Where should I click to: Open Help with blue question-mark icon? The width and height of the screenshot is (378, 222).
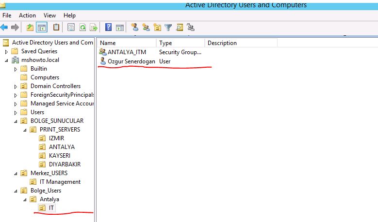109,27
